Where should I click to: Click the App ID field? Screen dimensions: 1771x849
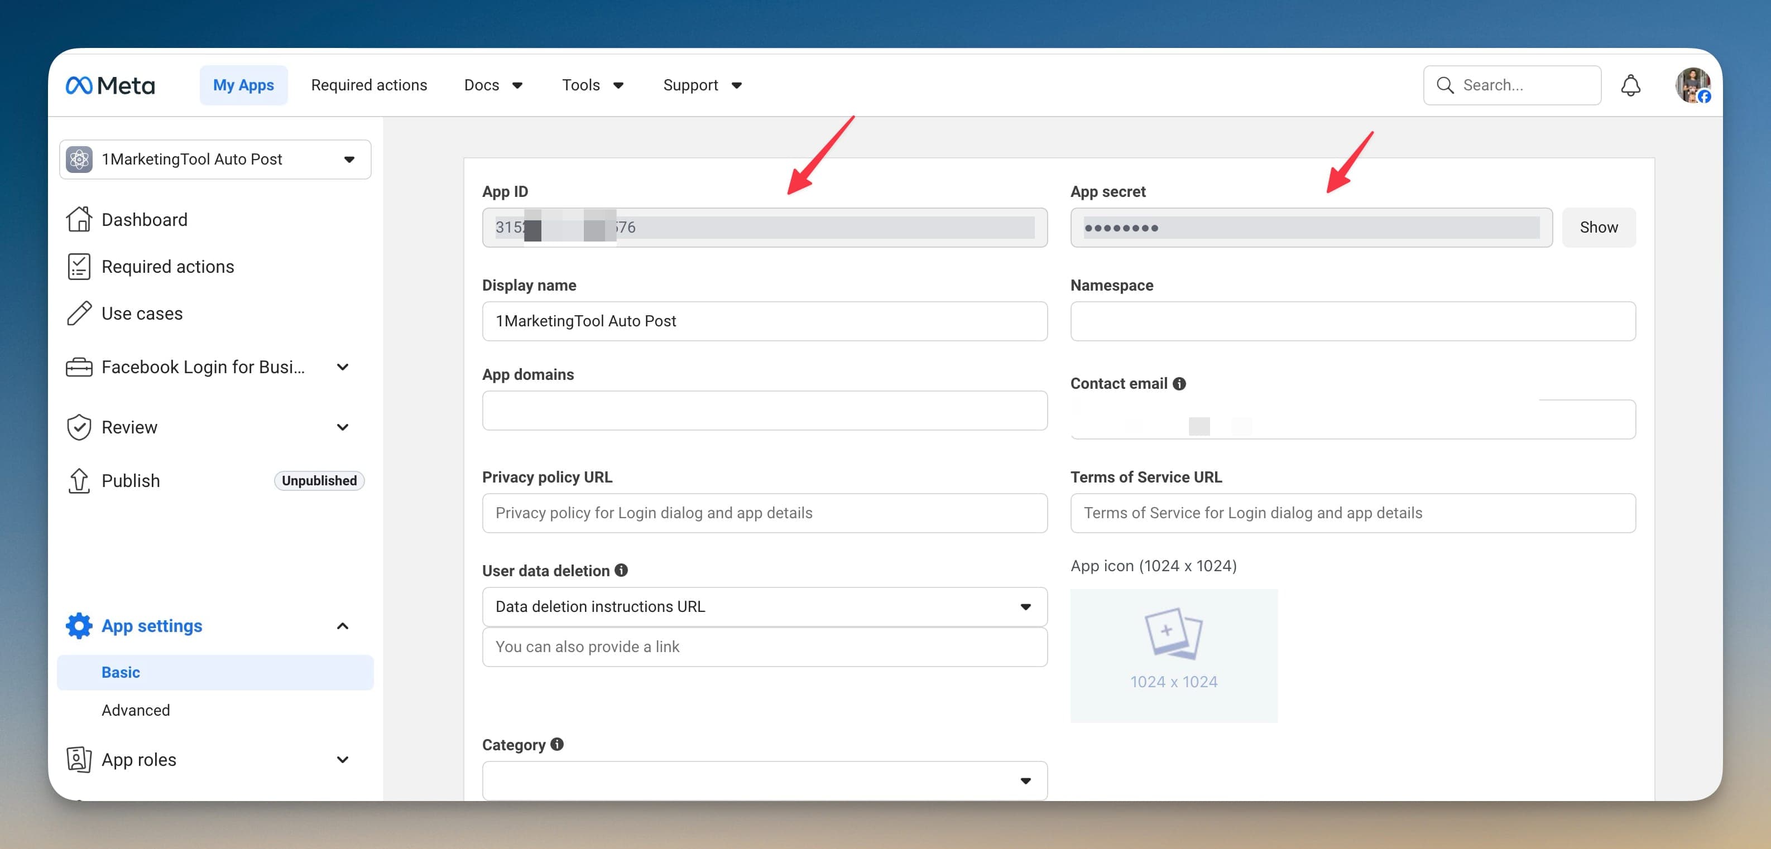coord(765,228)
